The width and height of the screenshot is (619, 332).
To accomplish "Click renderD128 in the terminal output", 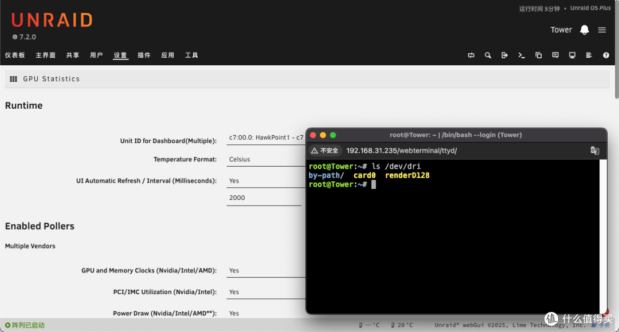I will coord(407,176).
